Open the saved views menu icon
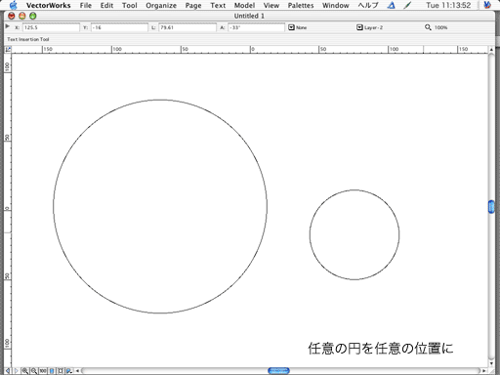 click(69, 371)
